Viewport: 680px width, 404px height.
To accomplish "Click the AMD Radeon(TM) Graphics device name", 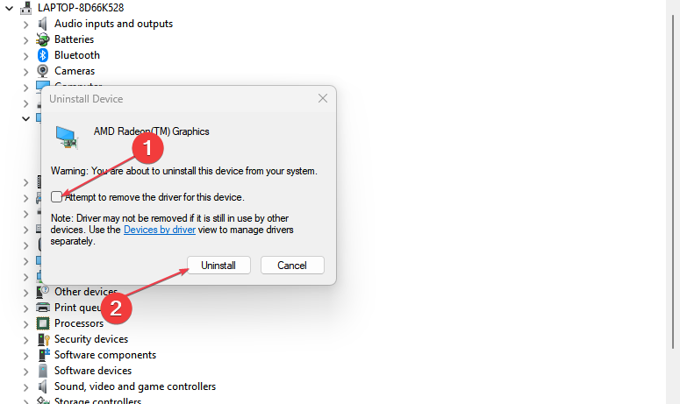I will click(151, 131).
